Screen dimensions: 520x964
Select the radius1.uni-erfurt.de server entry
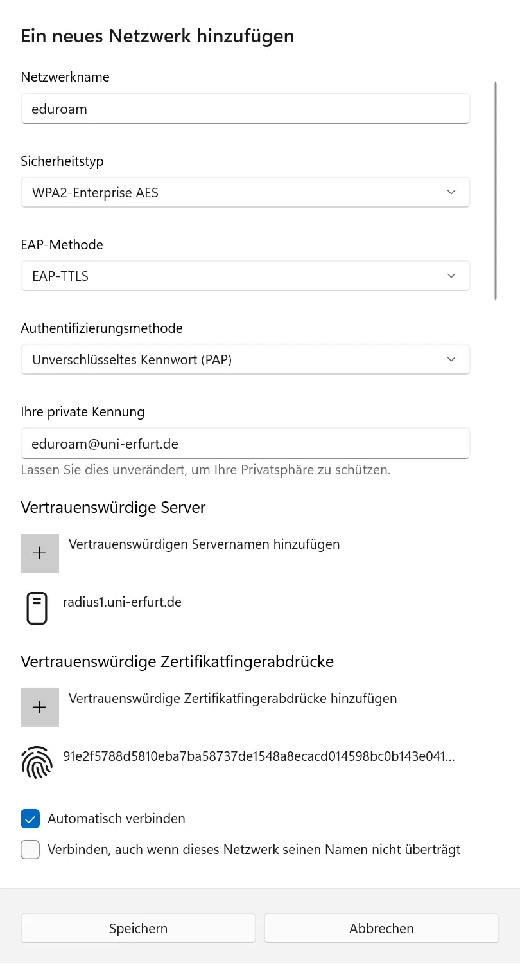(x=122, y=602)
